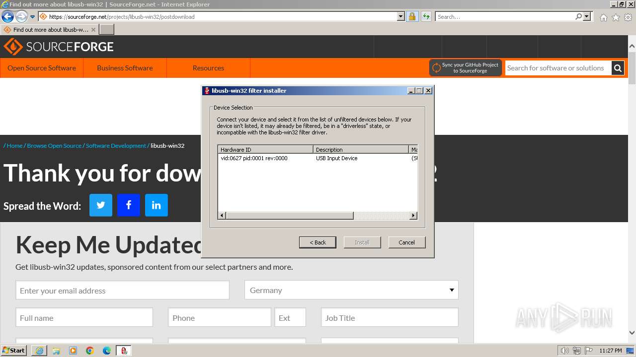Click the Enter your email address field

coord(122,290)
